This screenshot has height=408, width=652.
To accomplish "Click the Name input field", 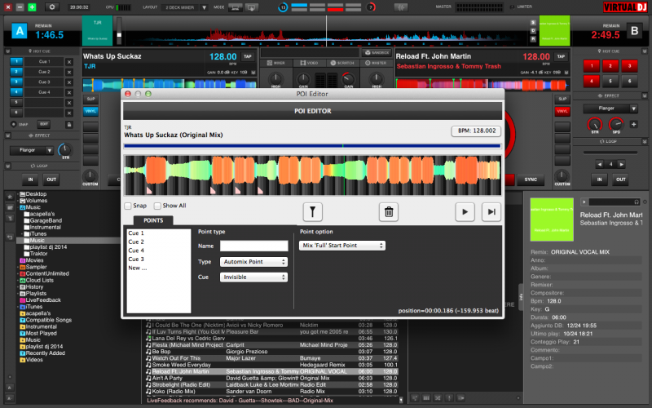I will pos(253,246).
